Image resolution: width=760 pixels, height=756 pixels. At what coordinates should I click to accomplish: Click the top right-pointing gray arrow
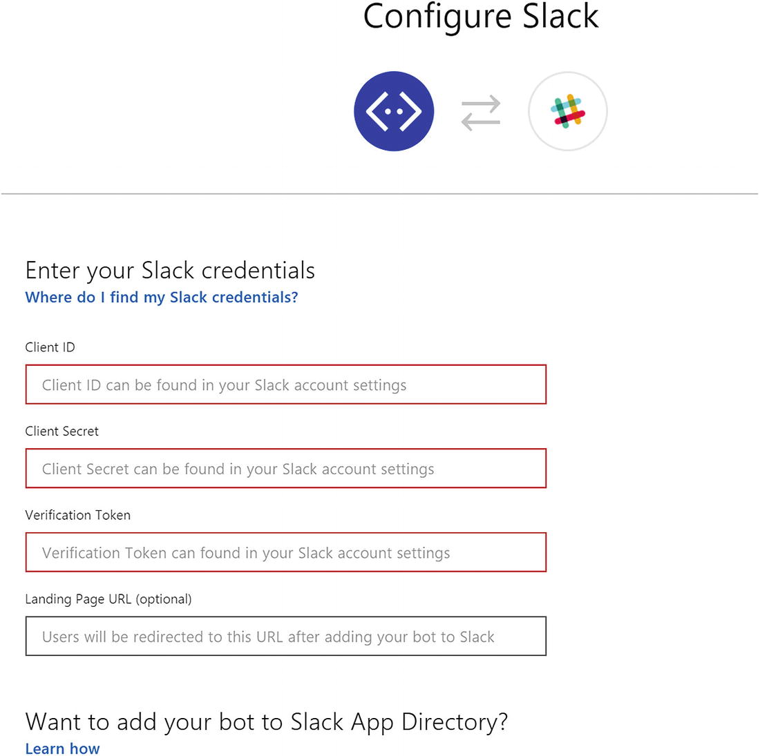point(482,103)
